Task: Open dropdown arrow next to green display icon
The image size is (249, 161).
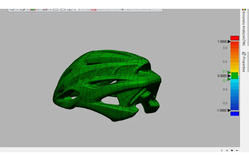Action: pyautogui.click(x=38, y=10)
